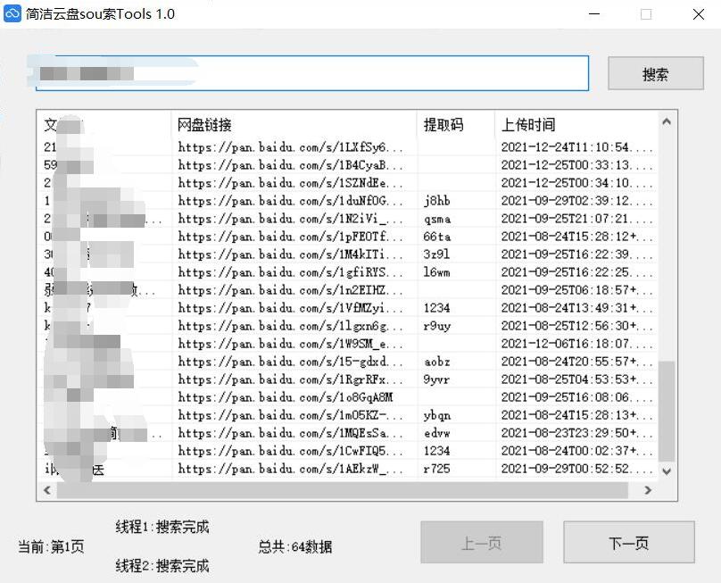Select link https://pan.baidu.com/s/1o8GqA8M
The width and height of the screenshot is (721, 583).
pyautogui.click(x=286, y=397)
